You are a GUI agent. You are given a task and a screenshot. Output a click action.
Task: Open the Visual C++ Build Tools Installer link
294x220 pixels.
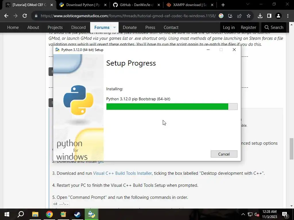click(x=122, y=173)
